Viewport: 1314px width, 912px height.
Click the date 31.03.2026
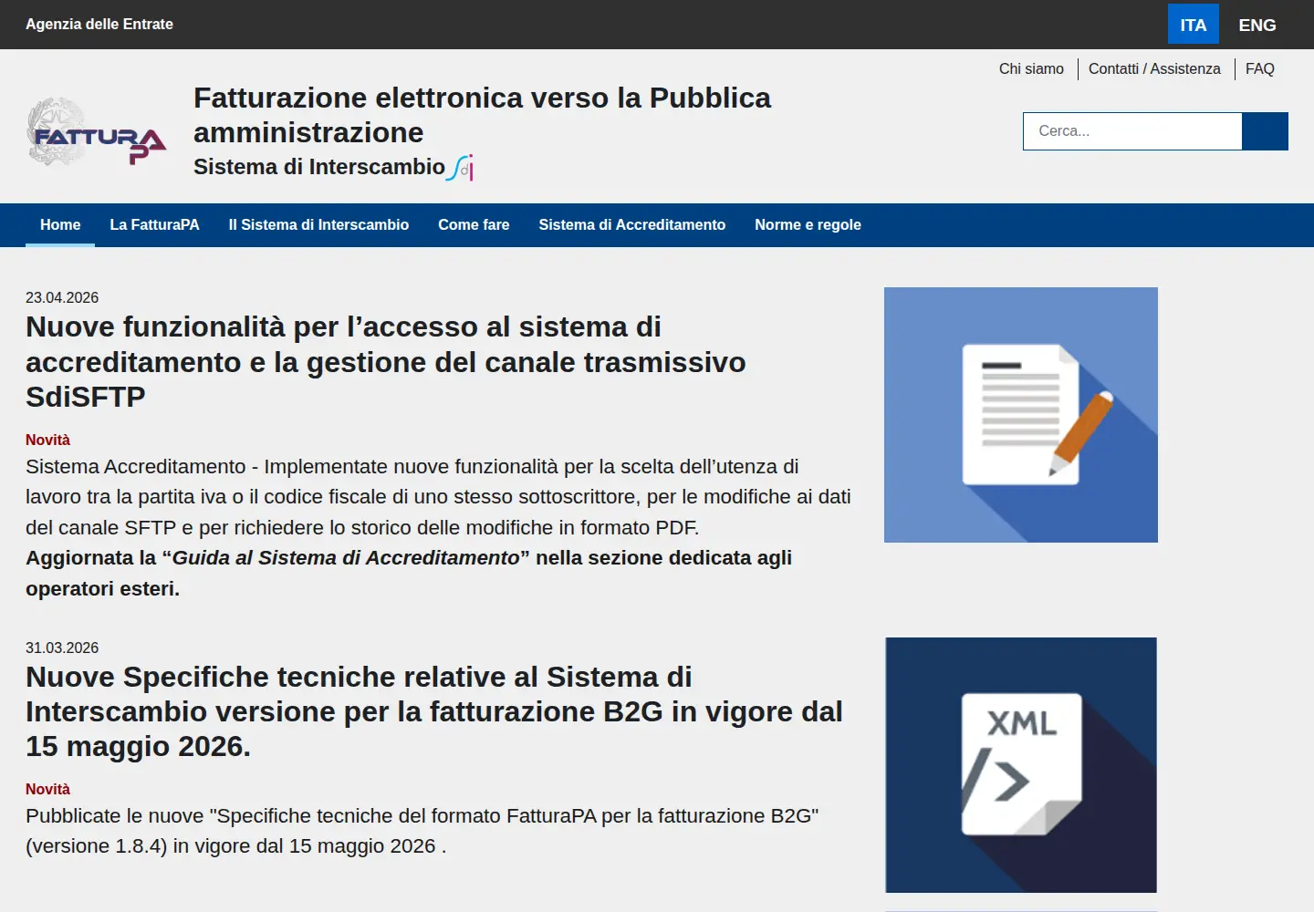(62, 648)
